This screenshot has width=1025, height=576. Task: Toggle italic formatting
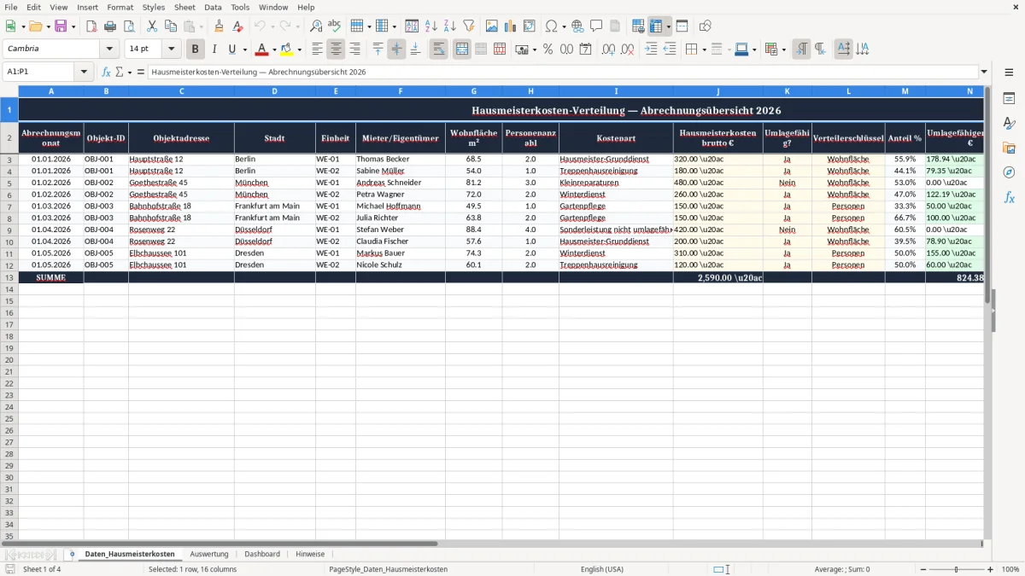[214, 49]
